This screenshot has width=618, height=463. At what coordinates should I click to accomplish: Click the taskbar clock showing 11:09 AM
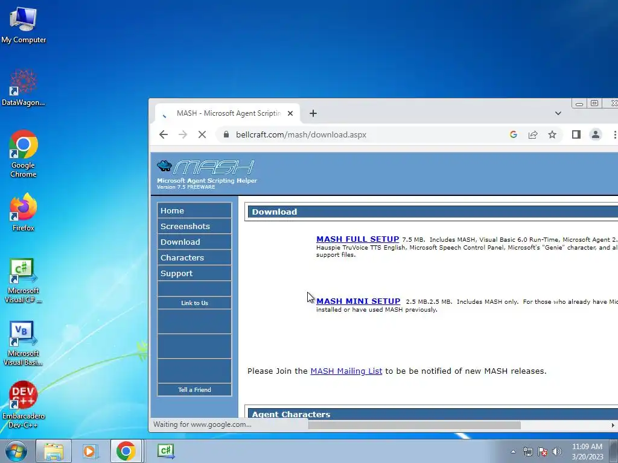tap(587, 452)
